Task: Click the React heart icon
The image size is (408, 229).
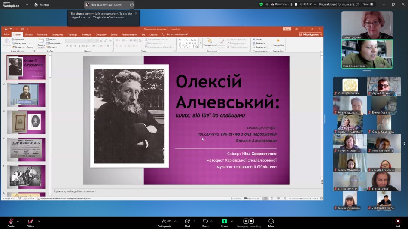Action: tap(205, 221)
